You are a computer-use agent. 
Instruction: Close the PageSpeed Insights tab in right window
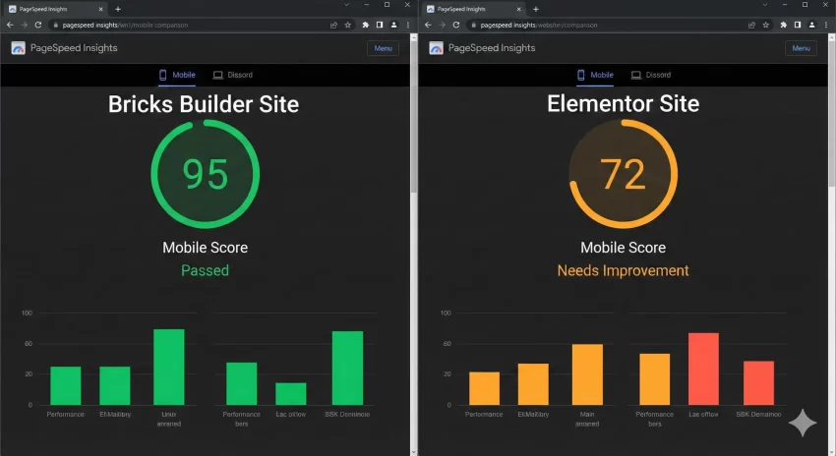(x=518, y=9)
